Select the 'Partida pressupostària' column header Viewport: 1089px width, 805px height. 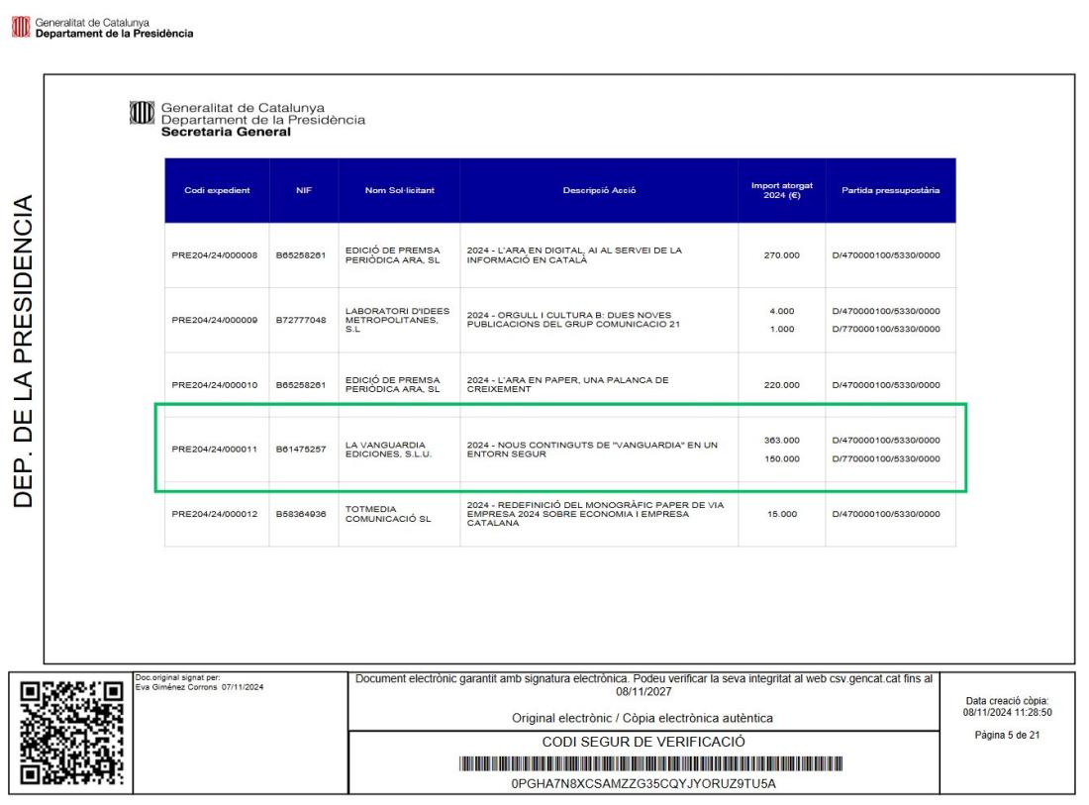(890, 190)
